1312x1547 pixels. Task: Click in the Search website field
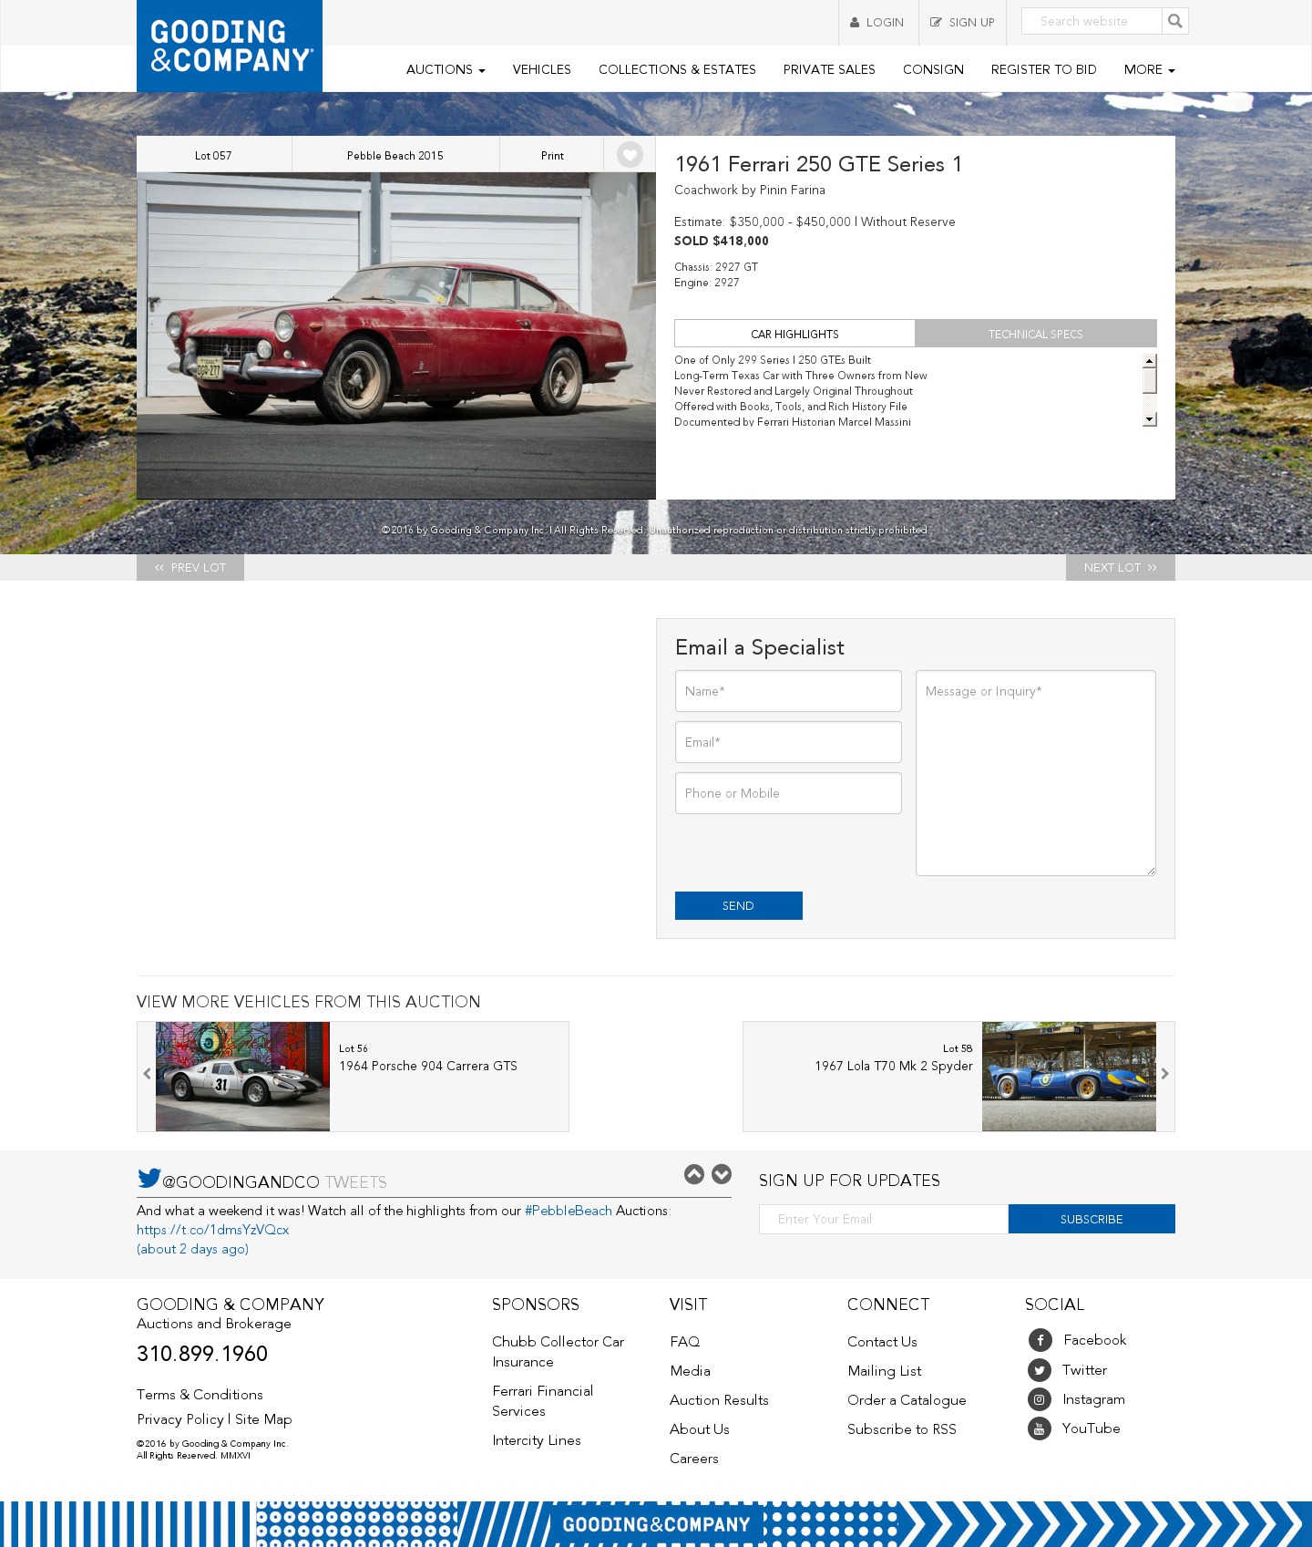coord(1092,21)
